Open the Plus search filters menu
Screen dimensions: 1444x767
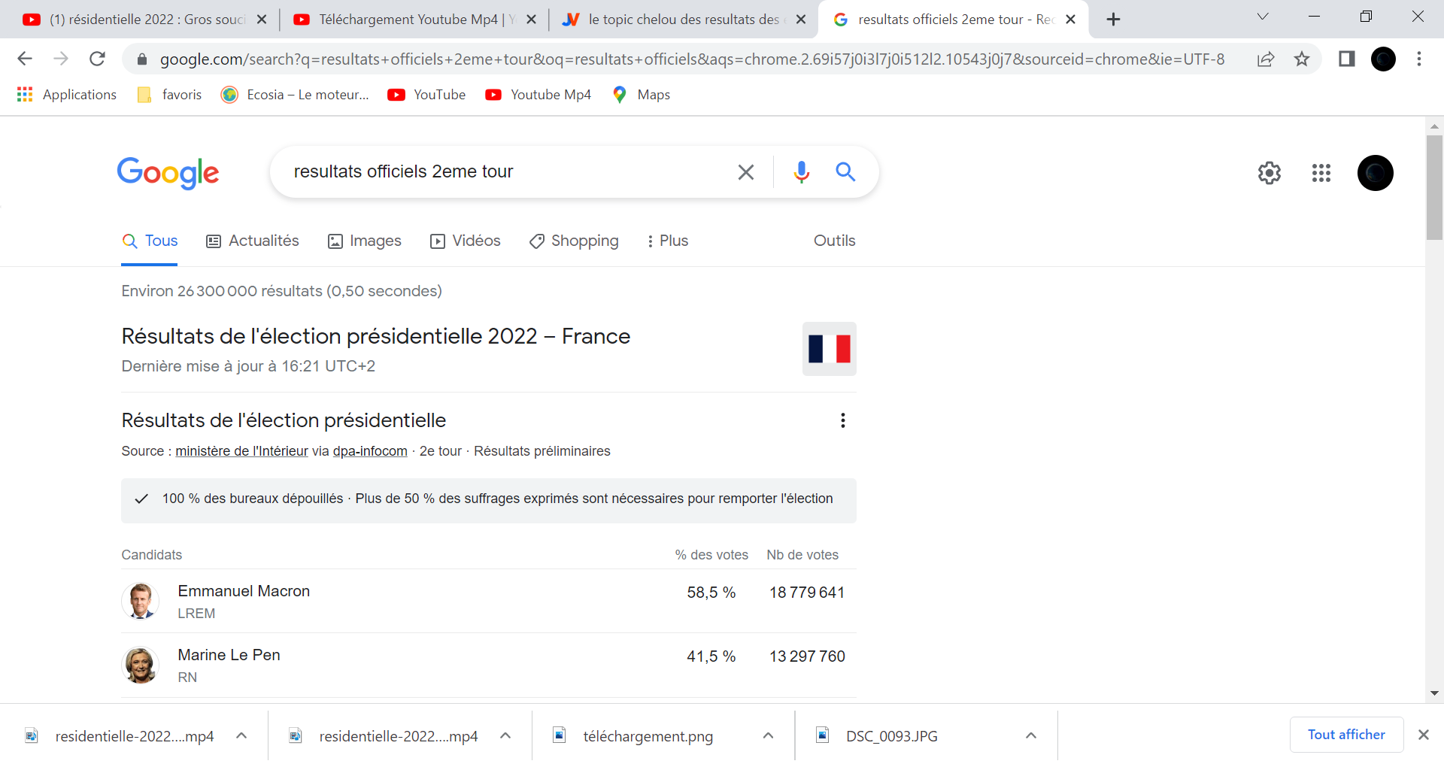tap(667, 241)
